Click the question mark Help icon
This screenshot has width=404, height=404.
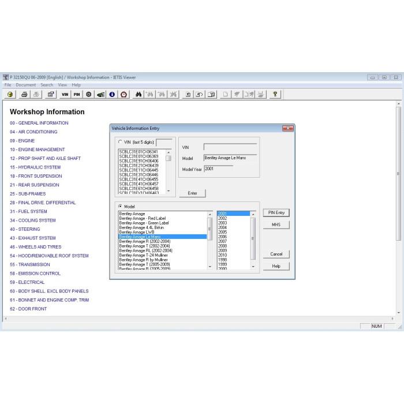pos(275,95)
